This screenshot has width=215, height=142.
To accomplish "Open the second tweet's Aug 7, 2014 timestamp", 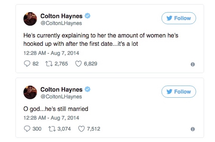I will click(65, 118).
